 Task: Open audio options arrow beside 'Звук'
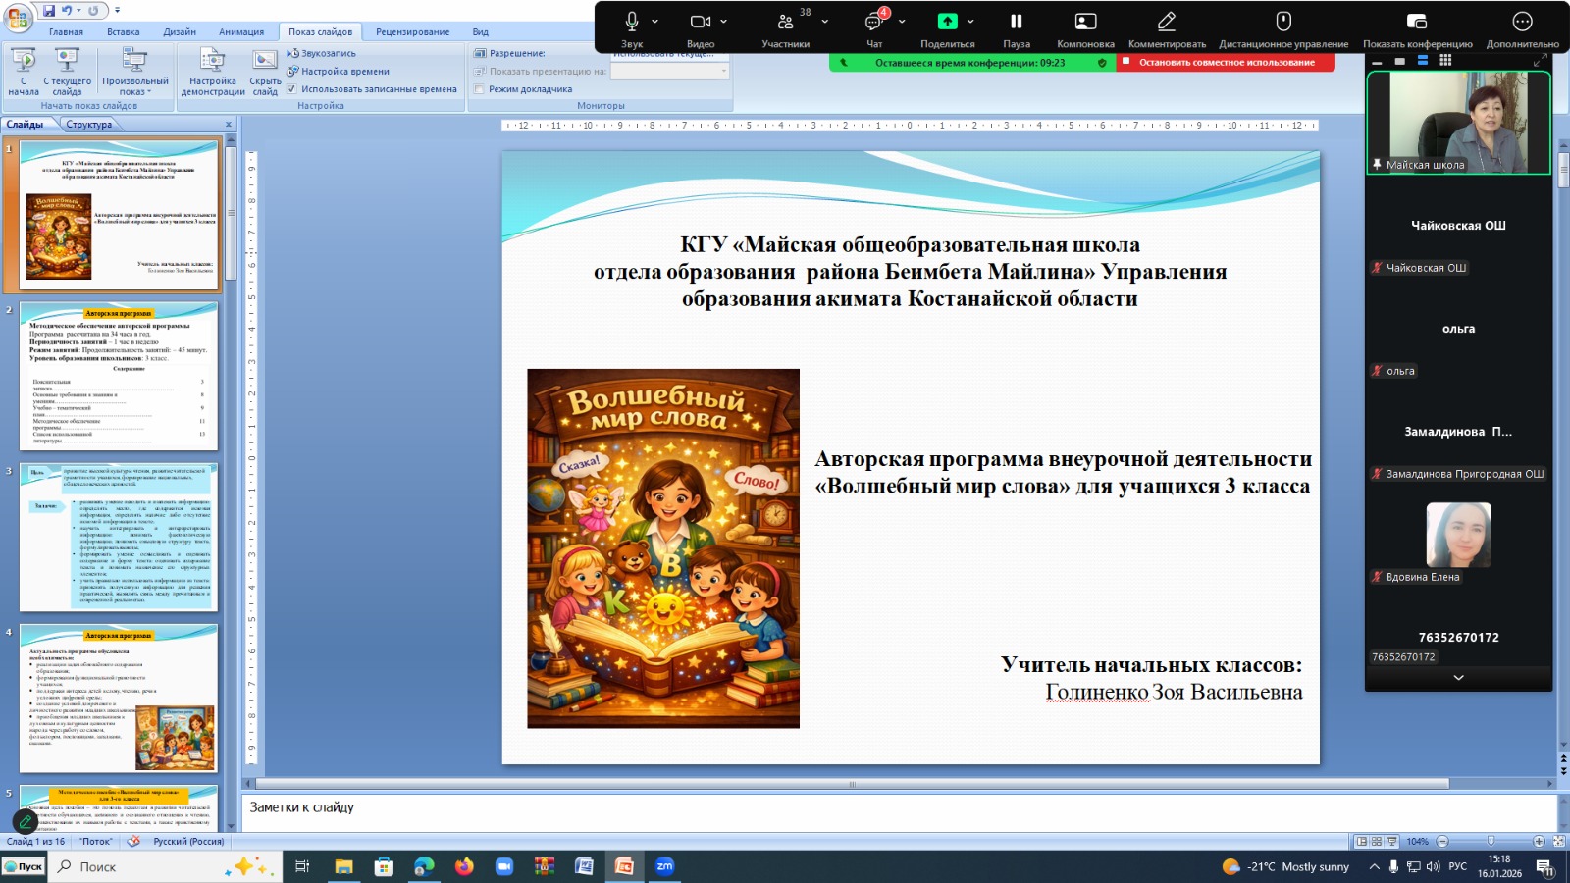click(654, 22)
